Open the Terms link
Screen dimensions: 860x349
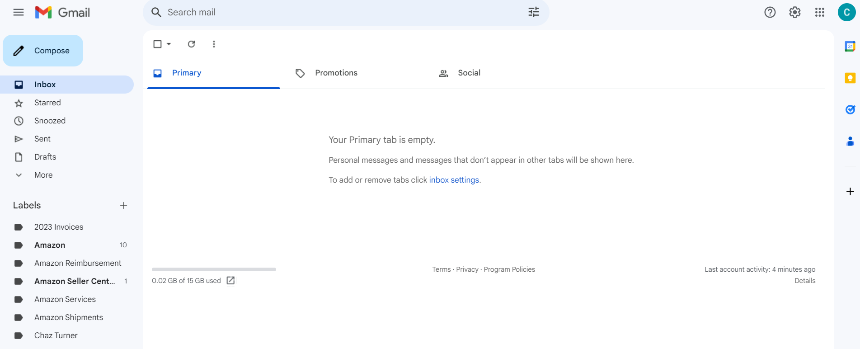[x=441, y=269]
